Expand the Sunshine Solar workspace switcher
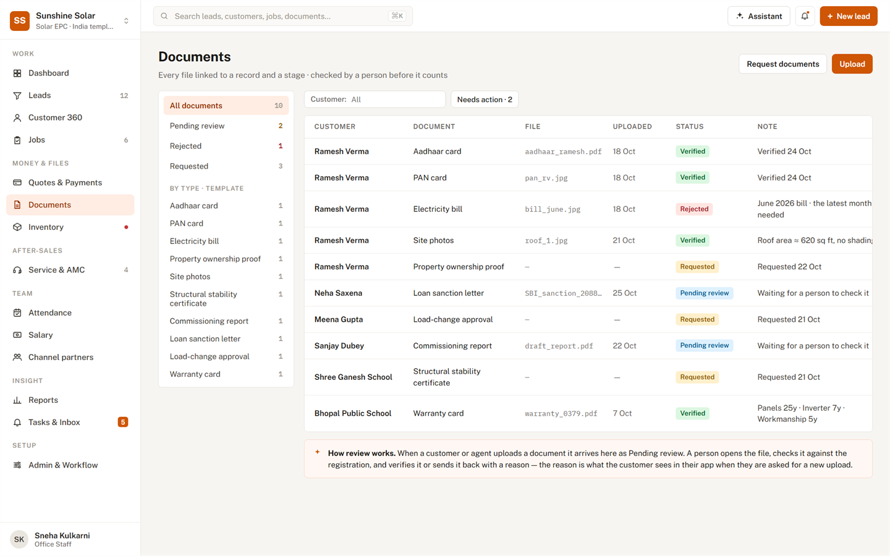Screen dimensions: 890x556 tap(126, 20)
